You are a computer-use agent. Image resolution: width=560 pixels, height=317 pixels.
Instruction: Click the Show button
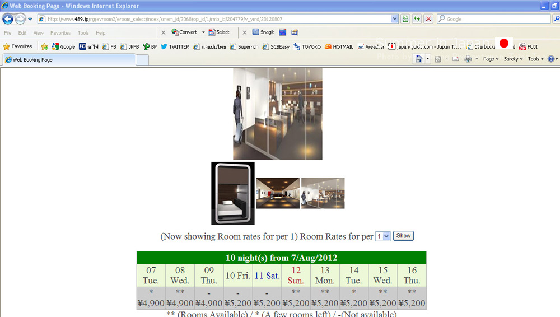click(x=403, y=236)
